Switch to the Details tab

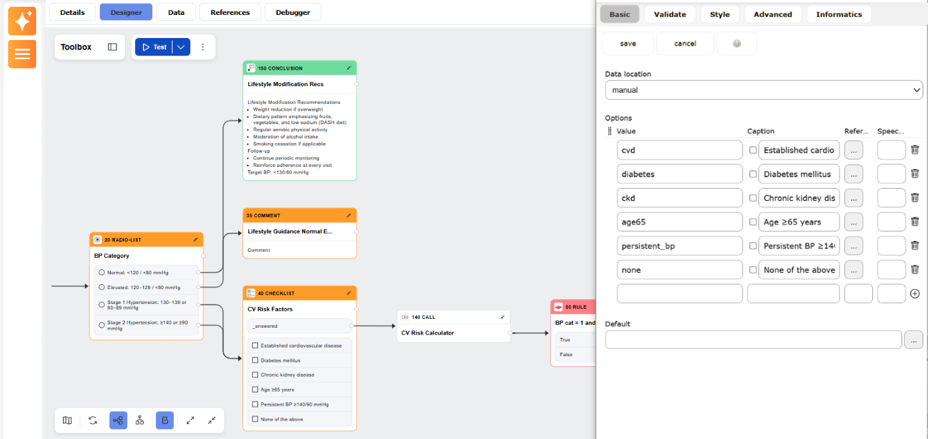(x=73, y=12)
